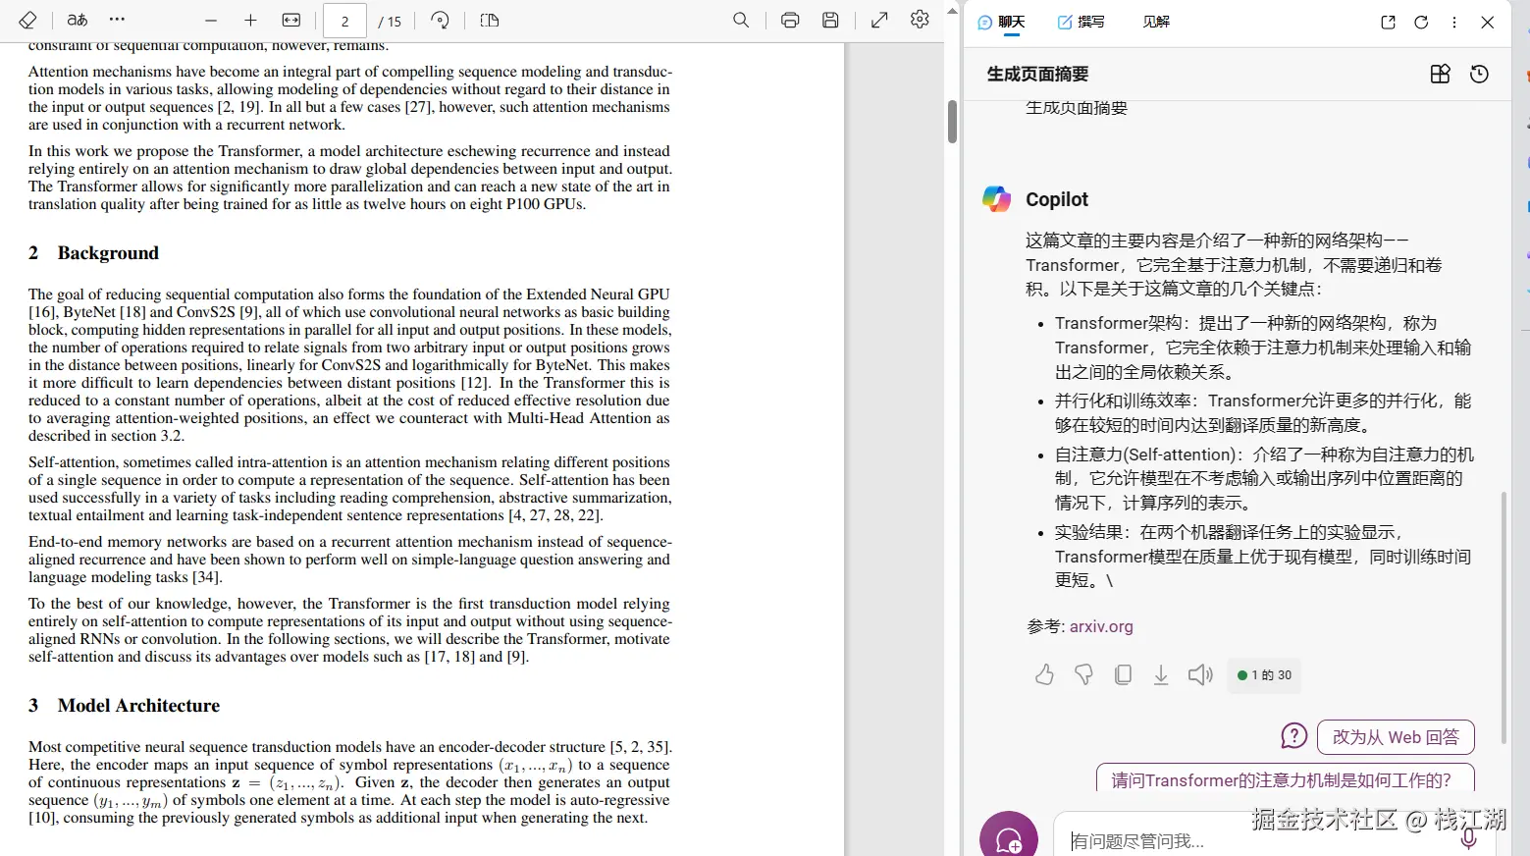
Task: Copy the Copilot response
Action: 1123,674
